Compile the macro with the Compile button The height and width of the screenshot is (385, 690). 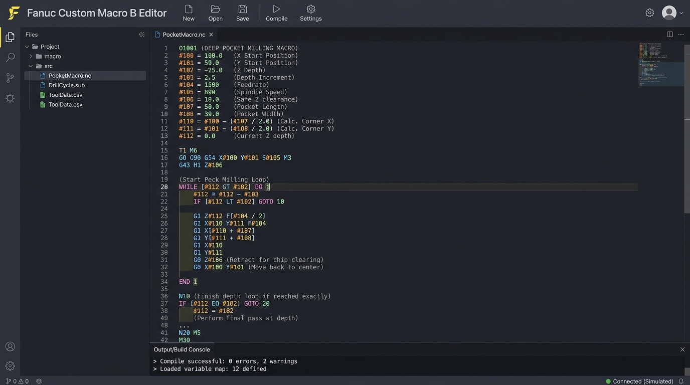point(276,13)
